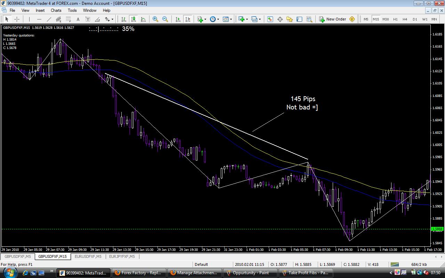
Task: Toggle Expert Advisors button
Action: tap(352, 19)
